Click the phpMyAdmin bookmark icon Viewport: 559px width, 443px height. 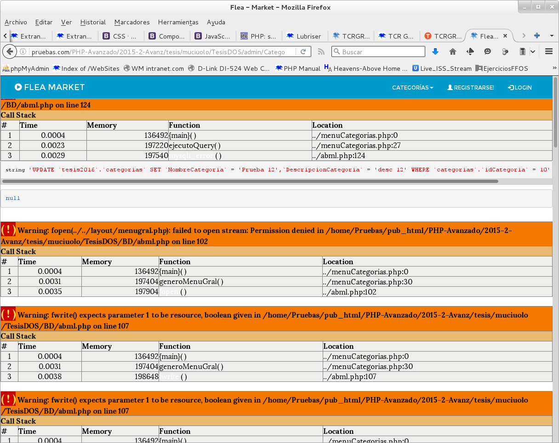(6, 68)
